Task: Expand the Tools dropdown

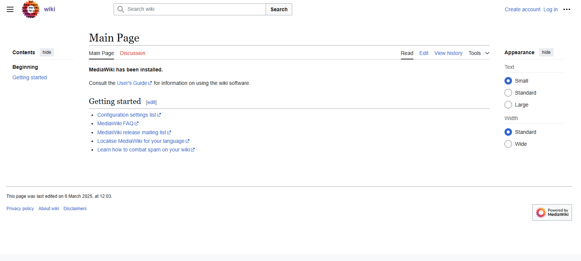Action: pos(479,53)
